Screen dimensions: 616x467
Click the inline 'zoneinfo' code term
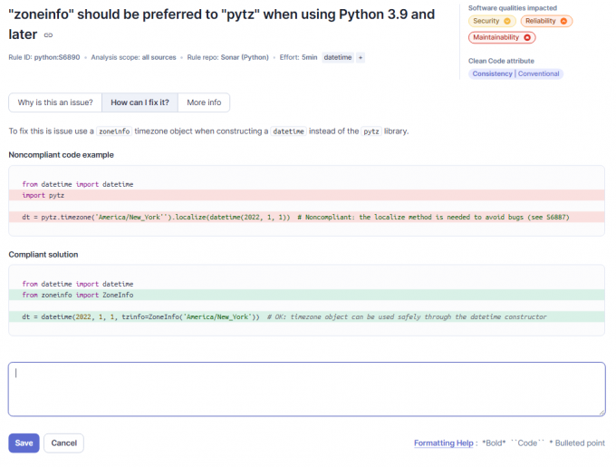114,131
